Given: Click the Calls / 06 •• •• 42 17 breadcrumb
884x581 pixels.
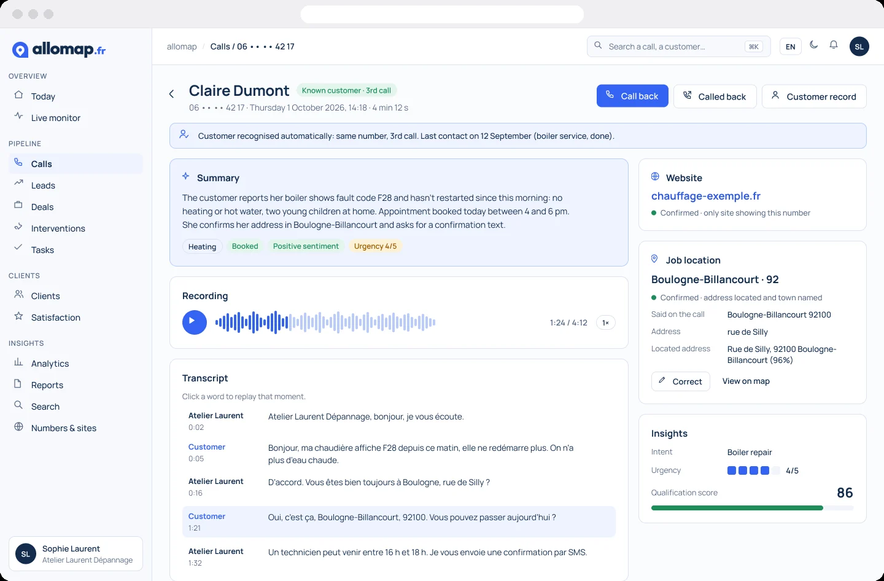Looking at the screenshot, I should click(252, 47).
